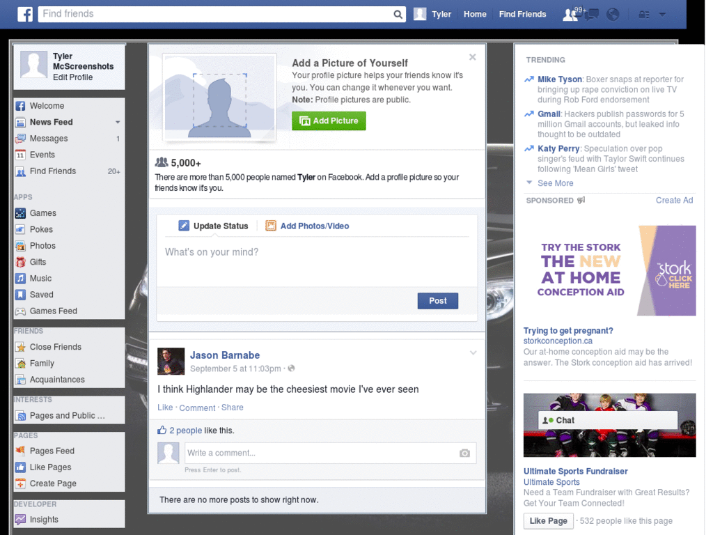
Task: Like Jason Barnabe's post
Action: pyautogui.click(x=165, y=407)
